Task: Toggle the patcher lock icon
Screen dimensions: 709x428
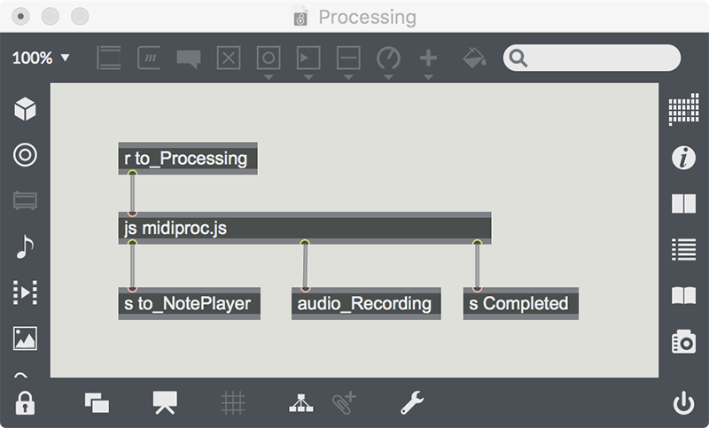Action: pyautogui.click(x=25, y=403)
